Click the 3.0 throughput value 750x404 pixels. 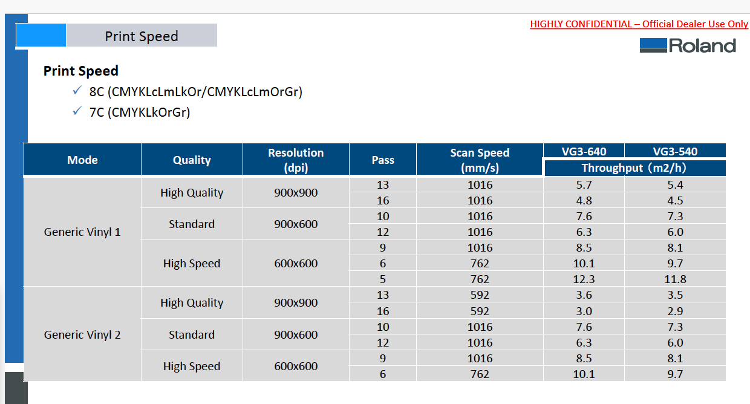[584, 311]
